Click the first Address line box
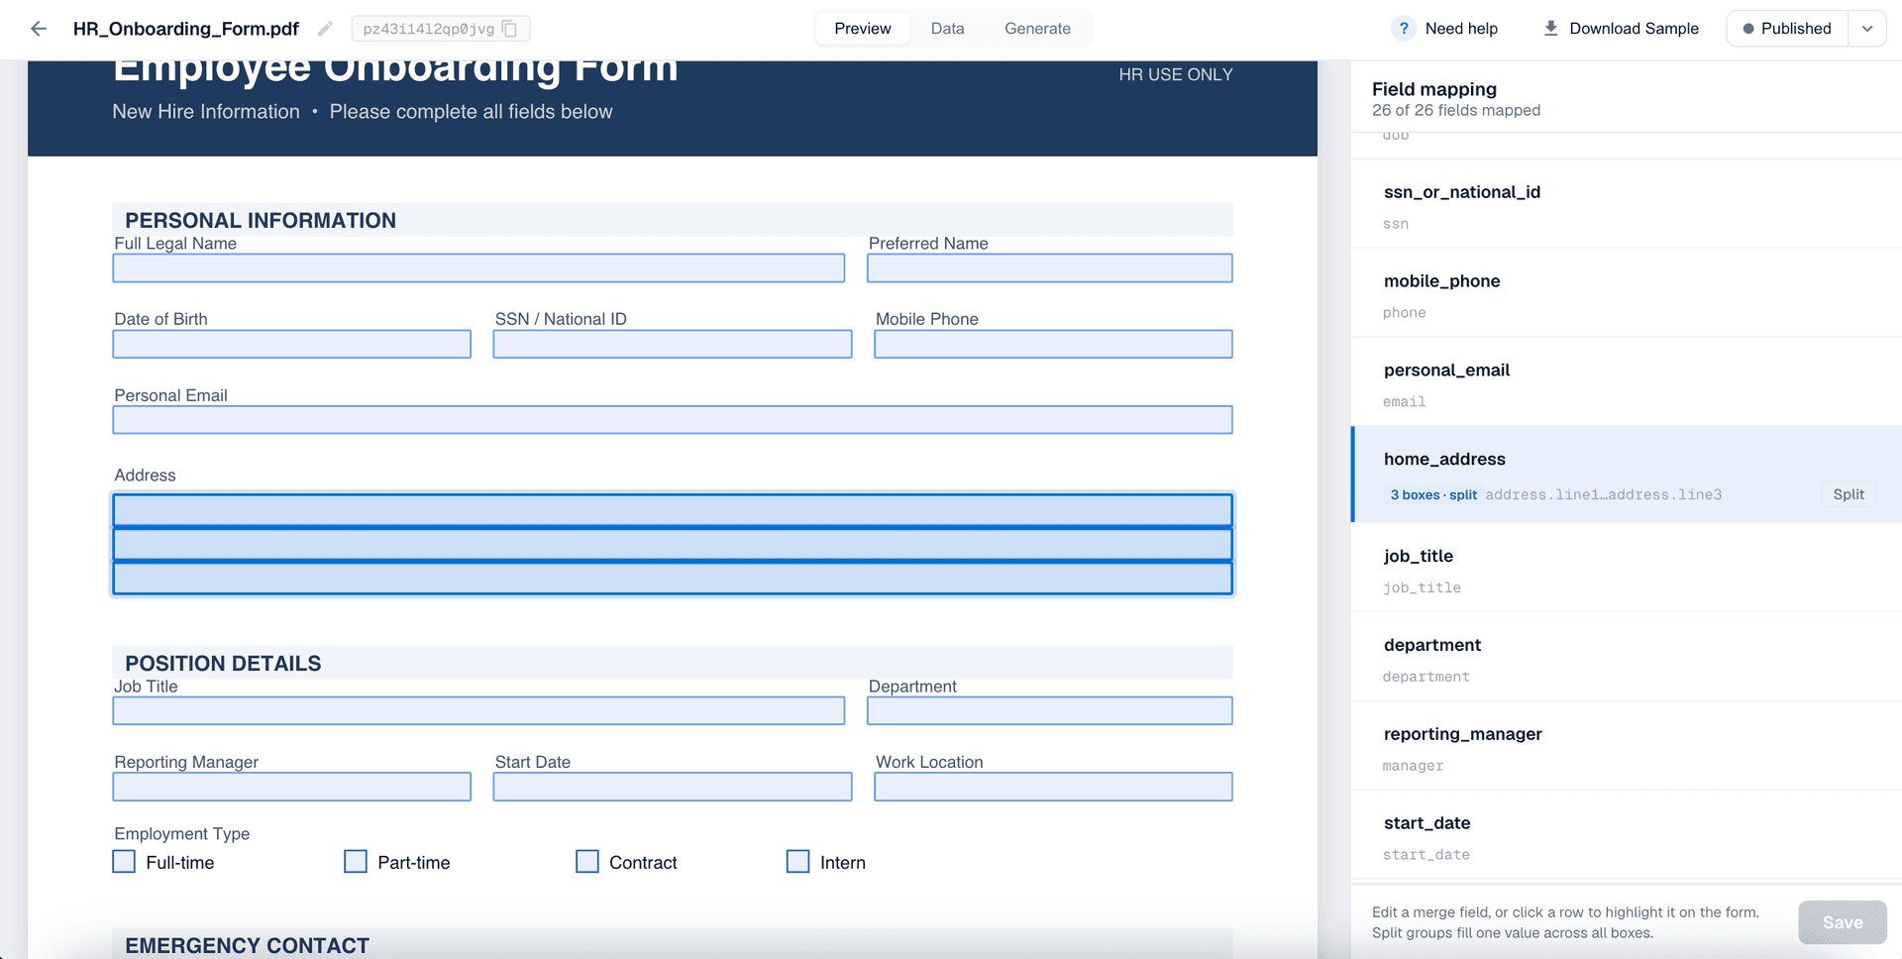1902x959 pixels. [673, 510]
